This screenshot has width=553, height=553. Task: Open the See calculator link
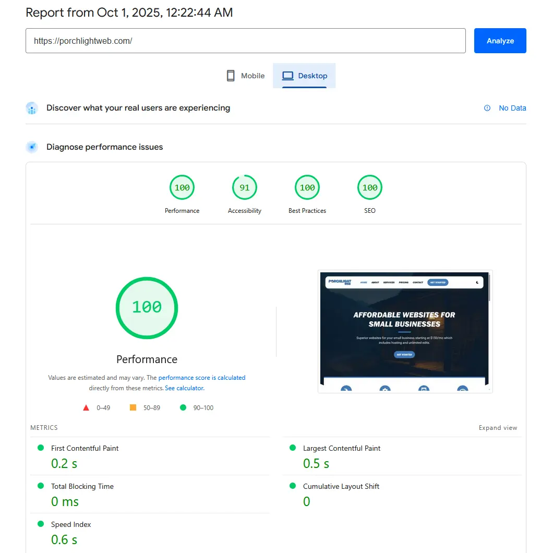pos(185,388)
